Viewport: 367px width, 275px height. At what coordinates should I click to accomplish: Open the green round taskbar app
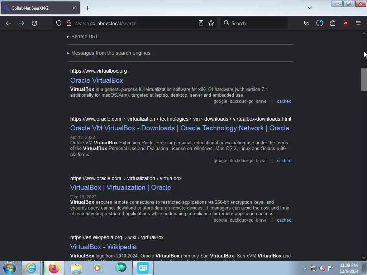(x=121, y=267)
